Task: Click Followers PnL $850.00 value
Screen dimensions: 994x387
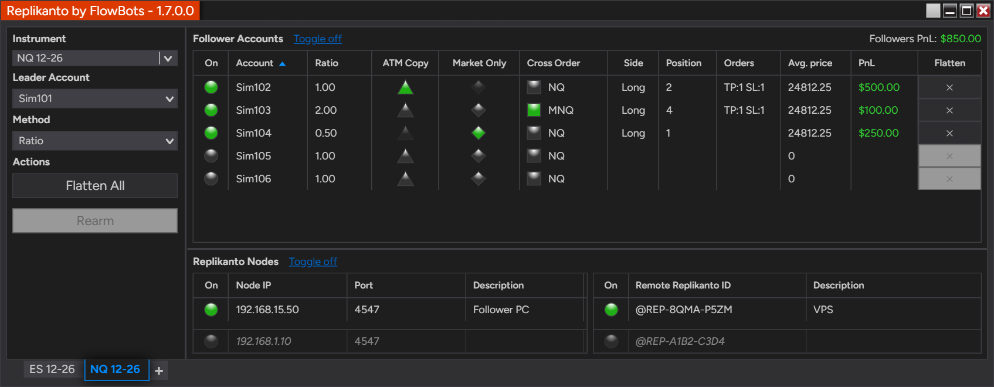Action: coord(961,39)
